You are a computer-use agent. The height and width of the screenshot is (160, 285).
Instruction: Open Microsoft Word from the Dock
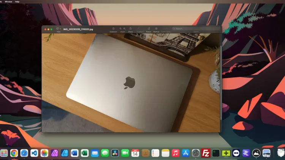(74, 153)
